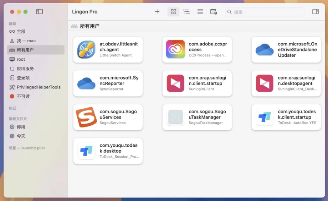Select the 不可读 red tag
Image resolution: width=328 pixels, height=201 pixels.
tap(36, 97)
